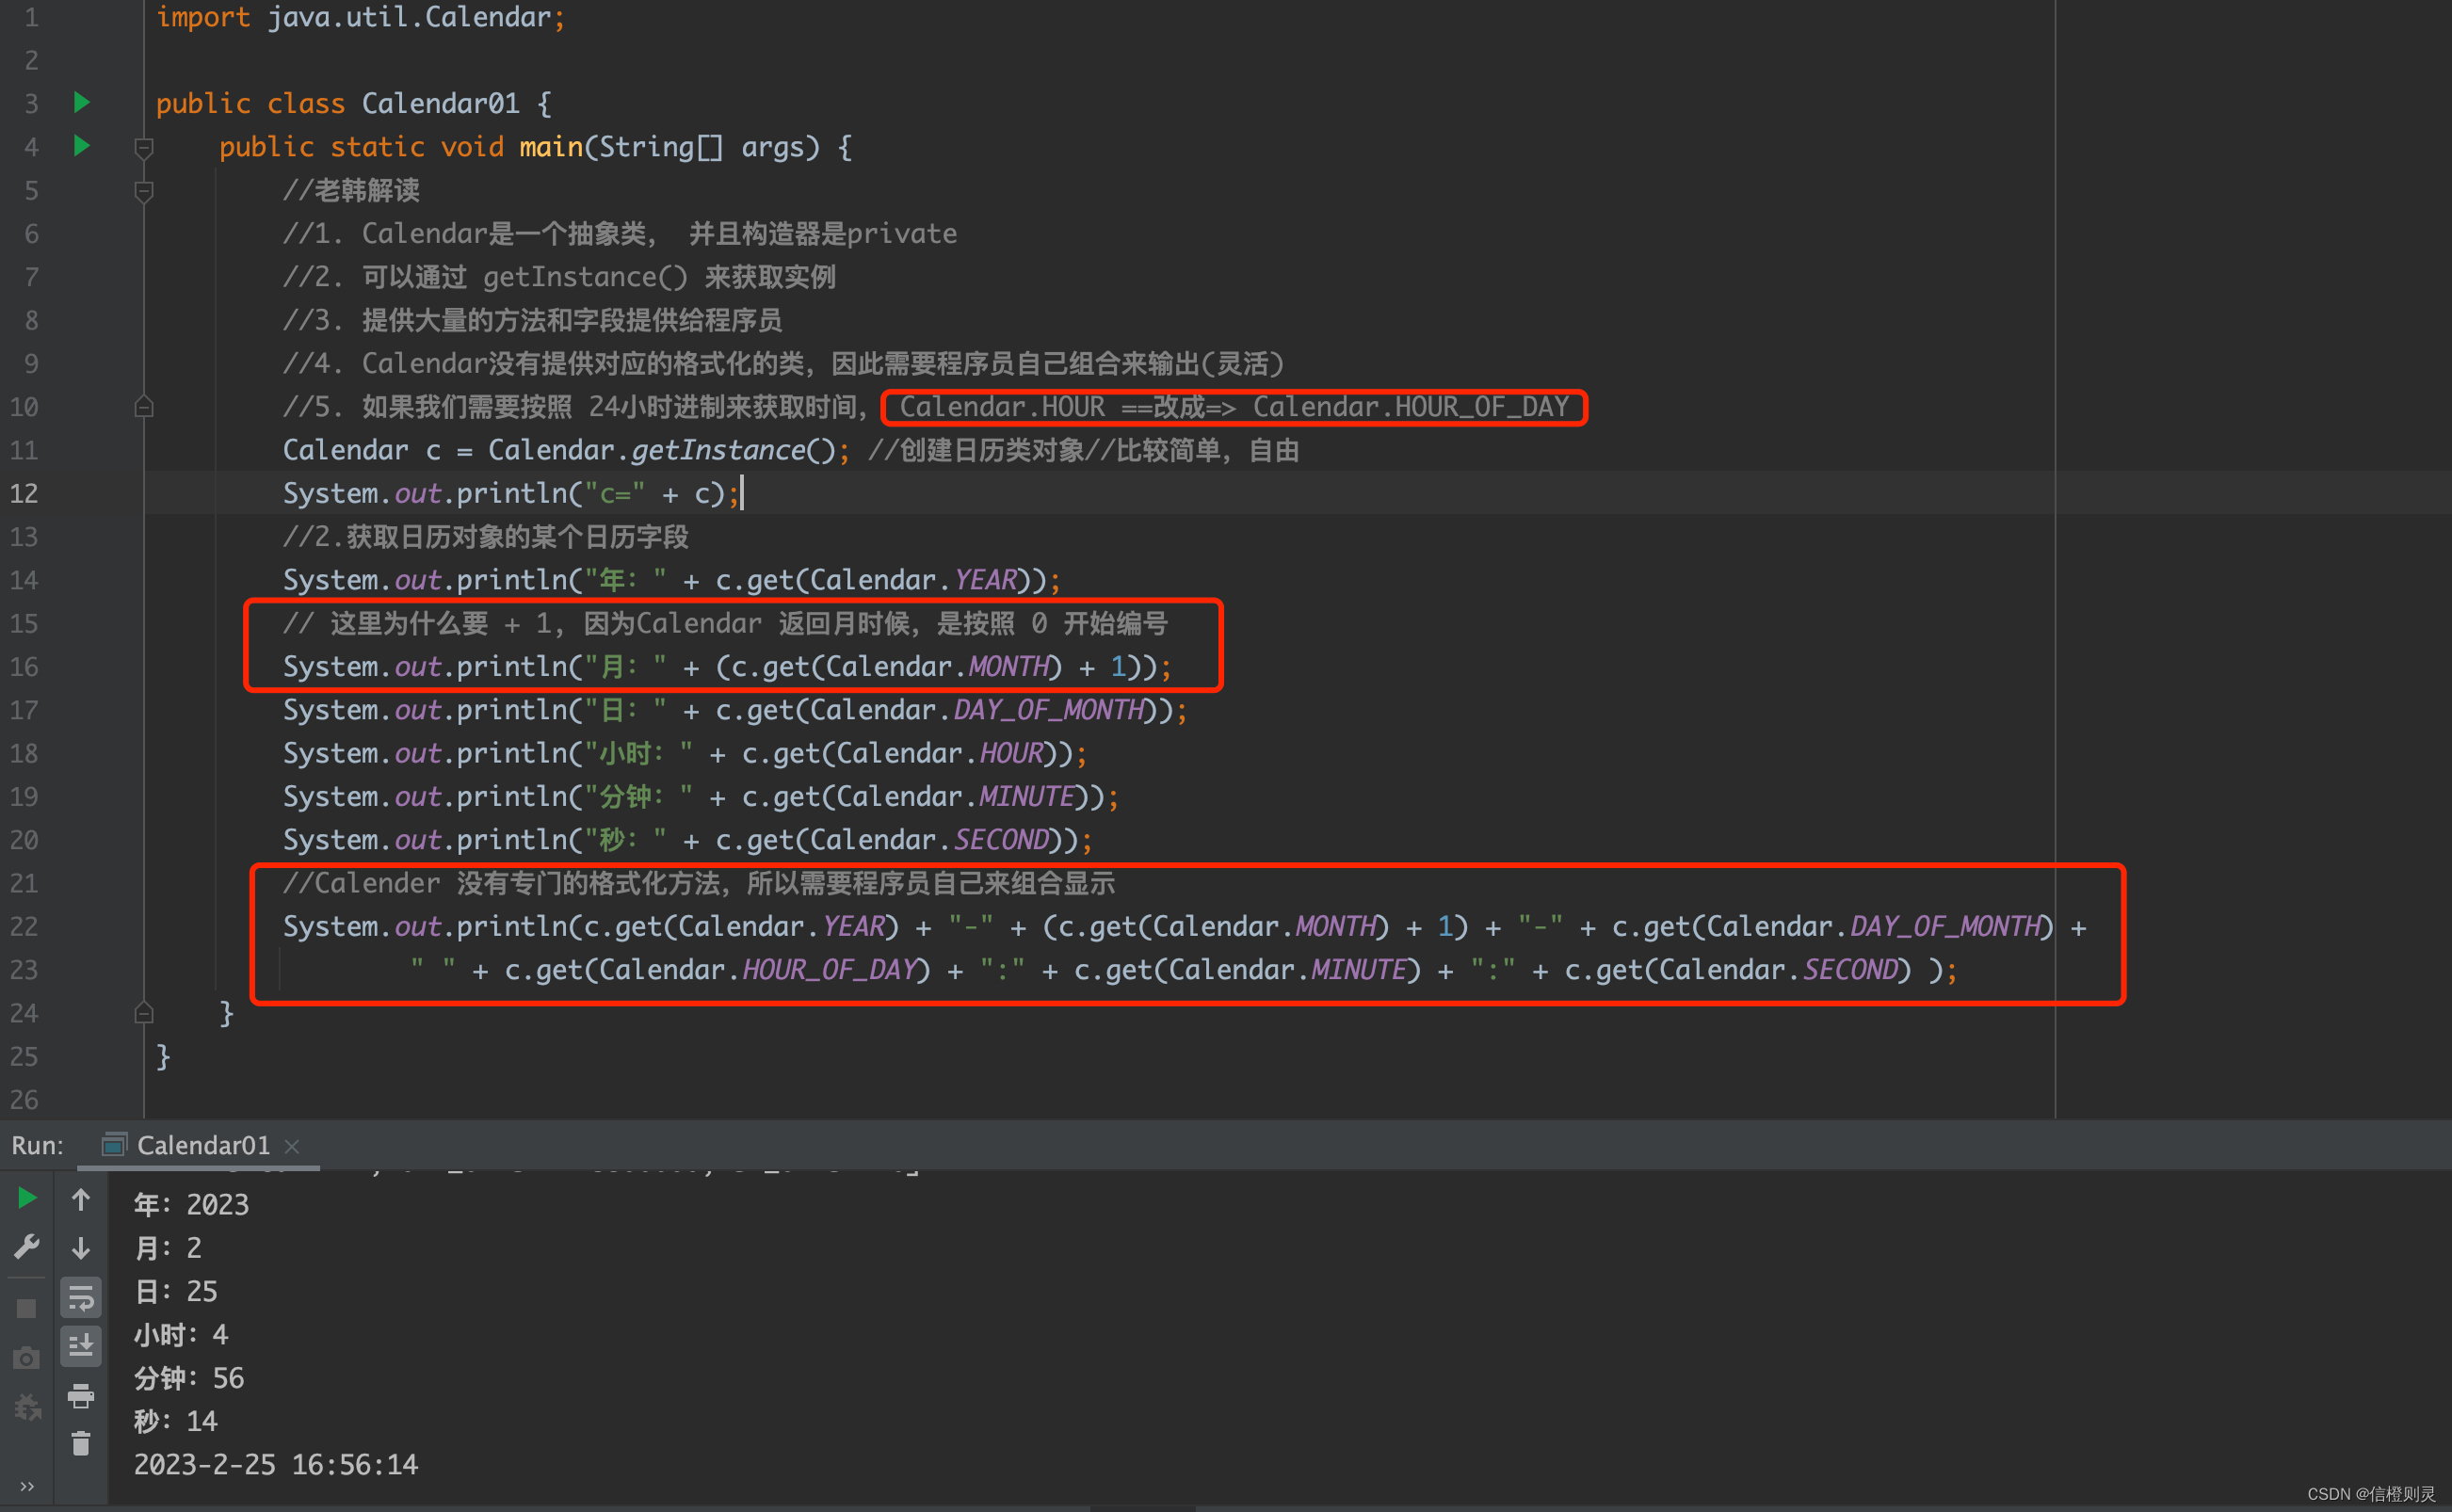Click Calendar.YEAR on line 14
Image resolution: width=2452 pixels, height=1512 pixels.
pyautogui.click(x=913, y=580)
